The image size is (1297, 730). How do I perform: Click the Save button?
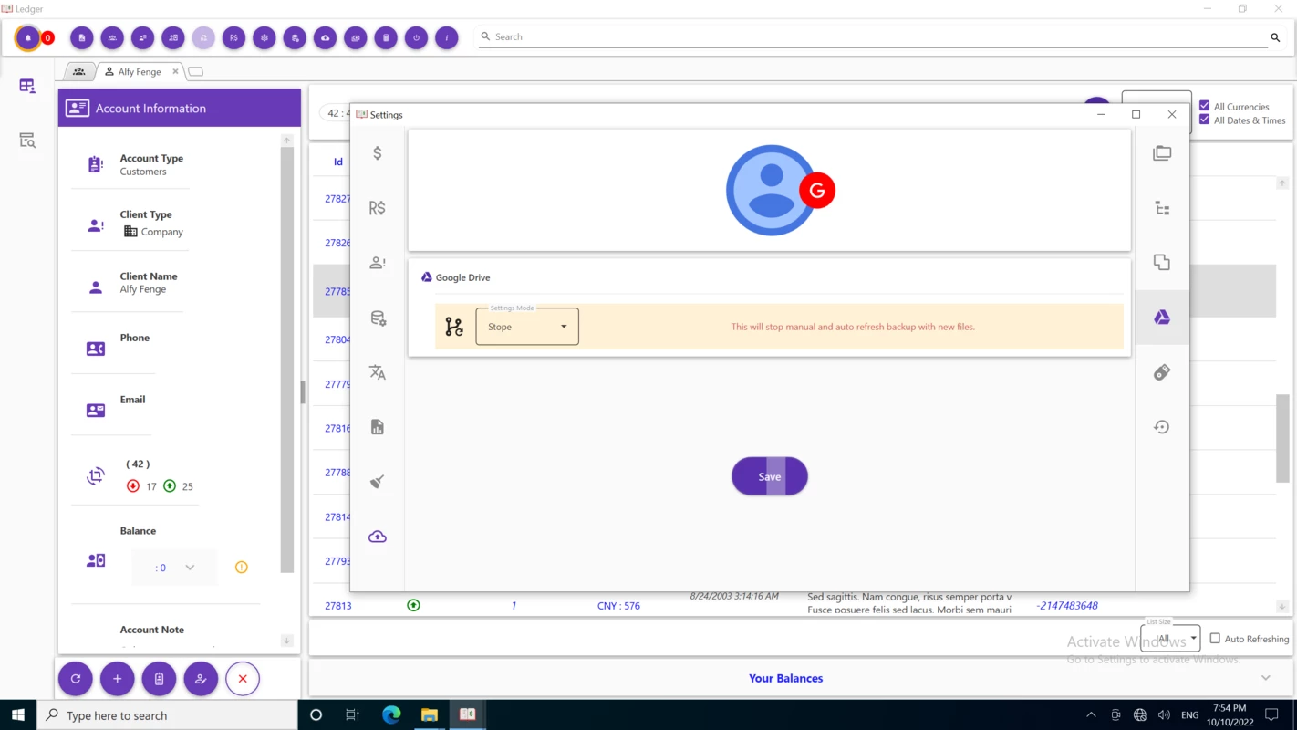770,476
